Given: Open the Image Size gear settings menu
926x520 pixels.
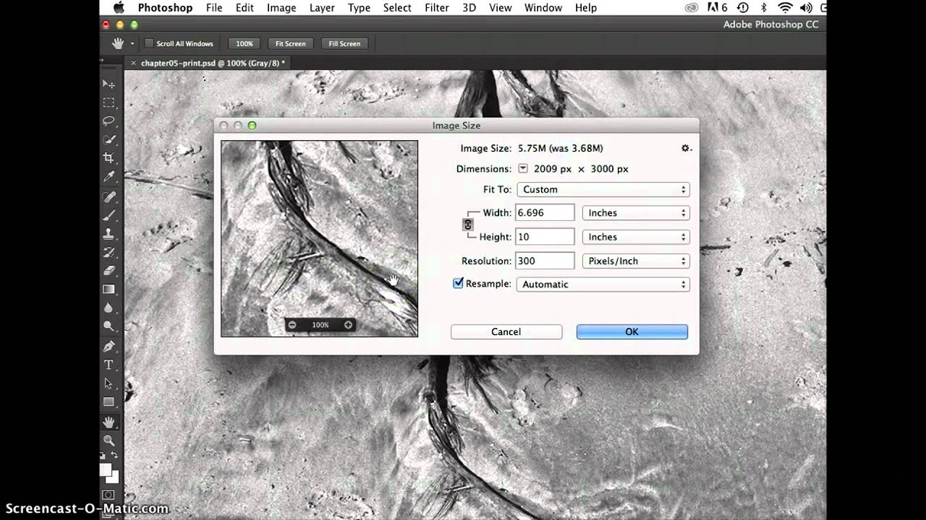Looking at the screenshot, I should tap(686, 148).
